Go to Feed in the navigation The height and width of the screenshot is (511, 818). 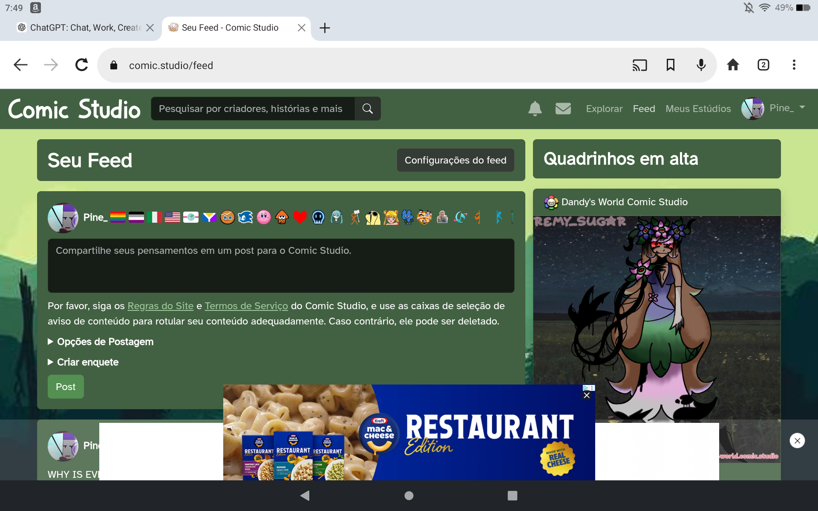point(644,109)
